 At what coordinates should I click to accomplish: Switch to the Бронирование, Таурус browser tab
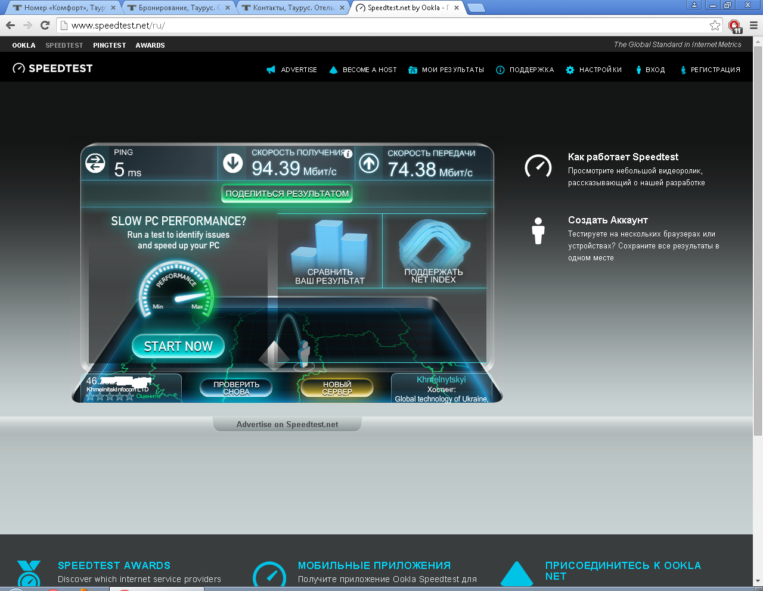(178, 8)
